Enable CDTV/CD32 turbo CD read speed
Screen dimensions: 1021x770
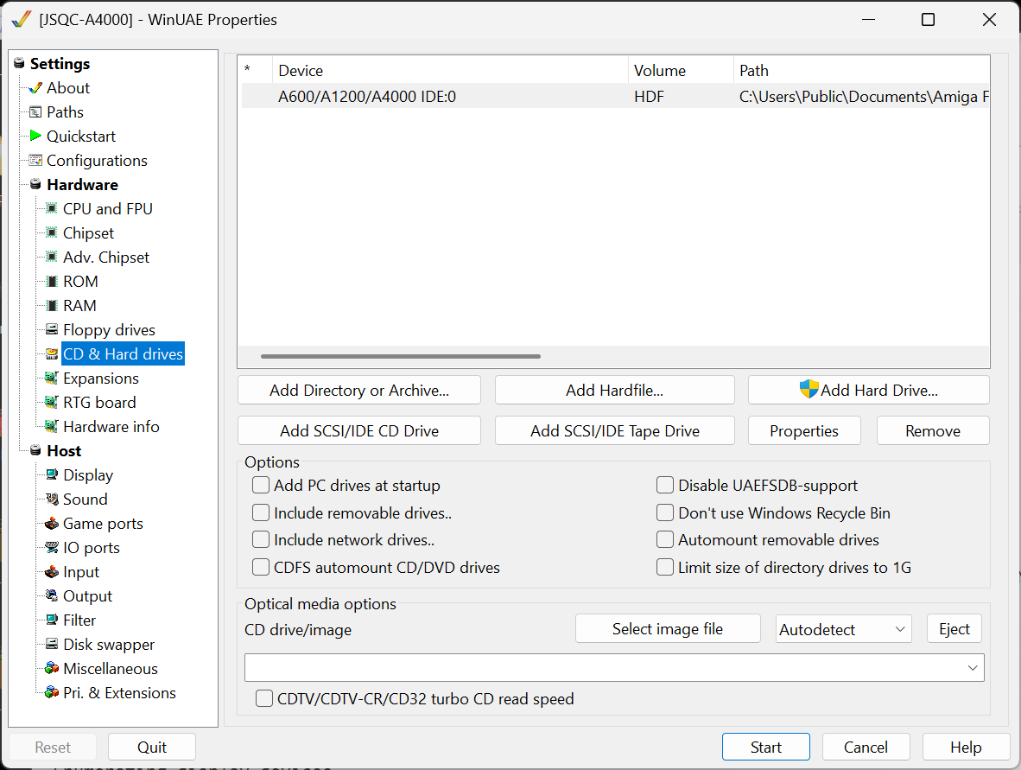[264, 699]
